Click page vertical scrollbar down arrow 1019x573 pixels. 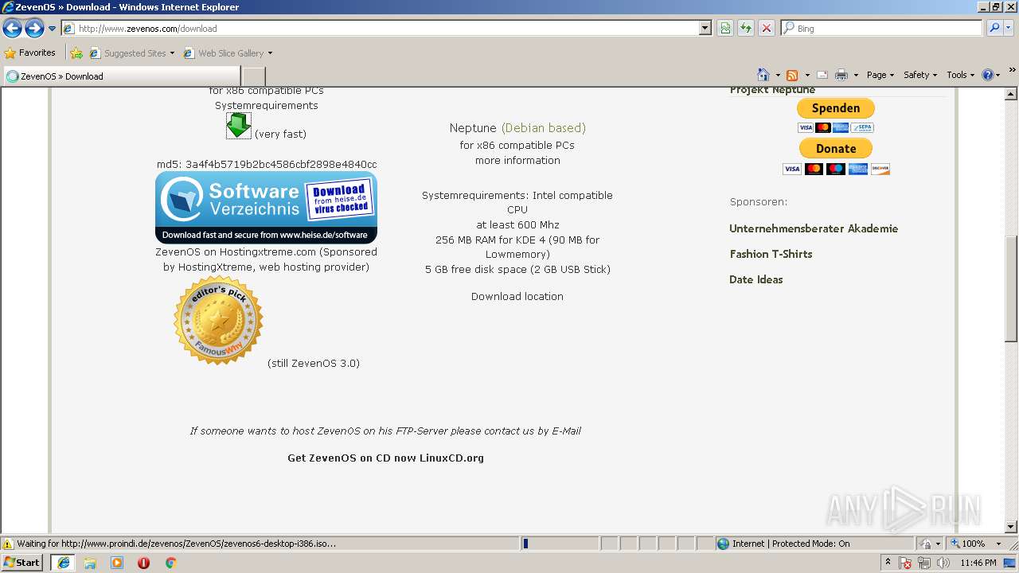(1011, 527)
